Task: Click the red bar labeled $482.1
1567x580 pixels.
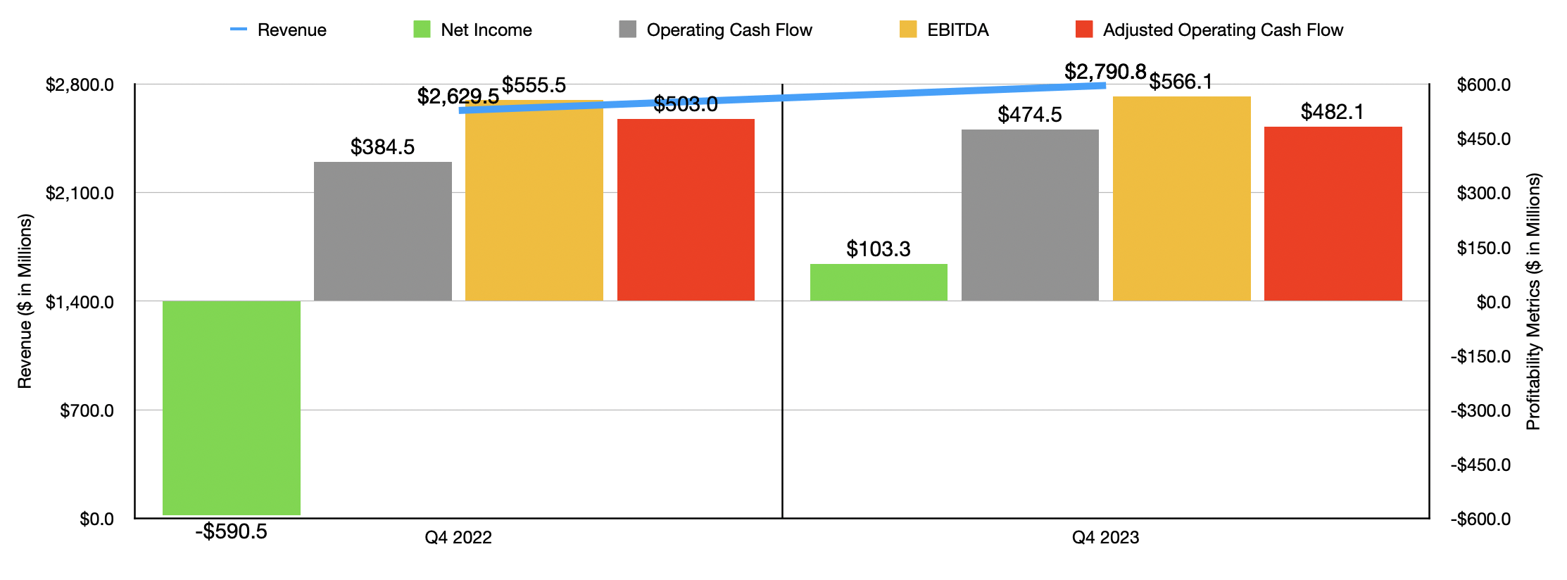Action: click(x=1333, y=214)
